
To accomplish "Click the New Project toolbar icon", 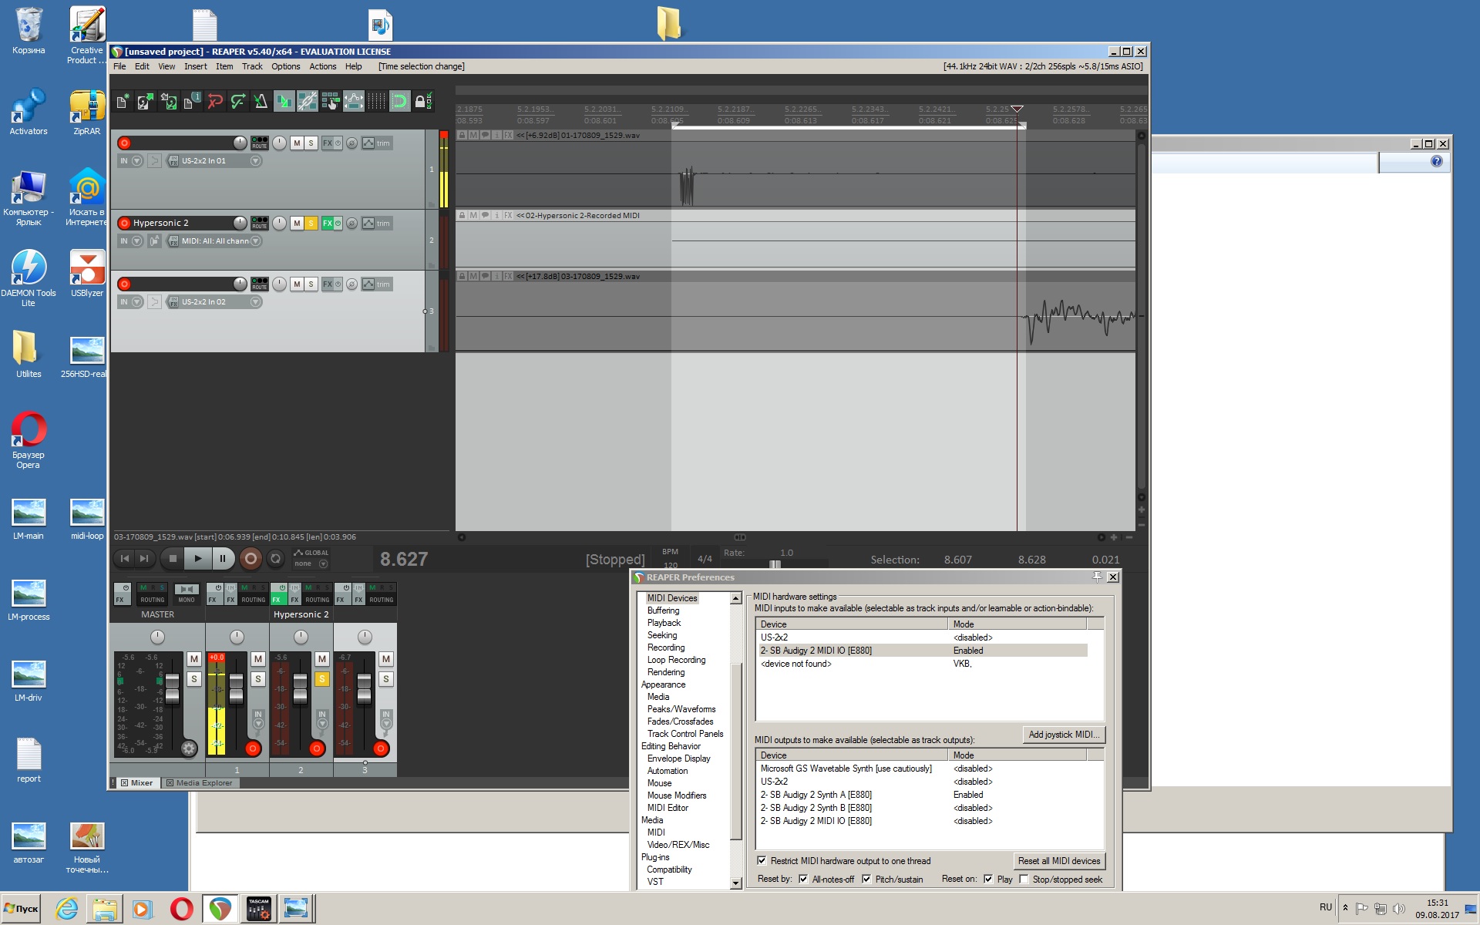I will [123, 101].
